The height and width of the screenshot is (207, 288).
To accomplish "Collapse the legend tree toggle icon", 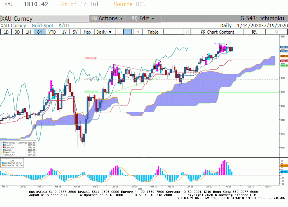I will 2,143.
